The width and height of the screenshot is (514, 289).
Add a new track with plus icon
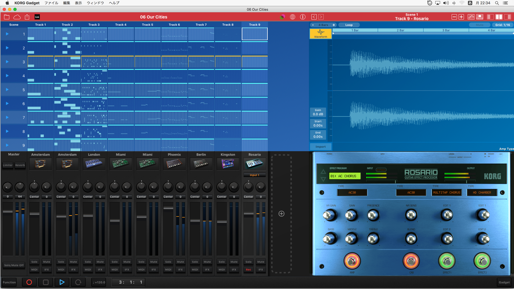point(281,214)
